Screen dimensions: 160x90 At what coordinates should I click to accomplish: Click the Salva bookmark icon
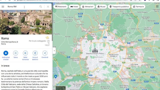(15, 53)
